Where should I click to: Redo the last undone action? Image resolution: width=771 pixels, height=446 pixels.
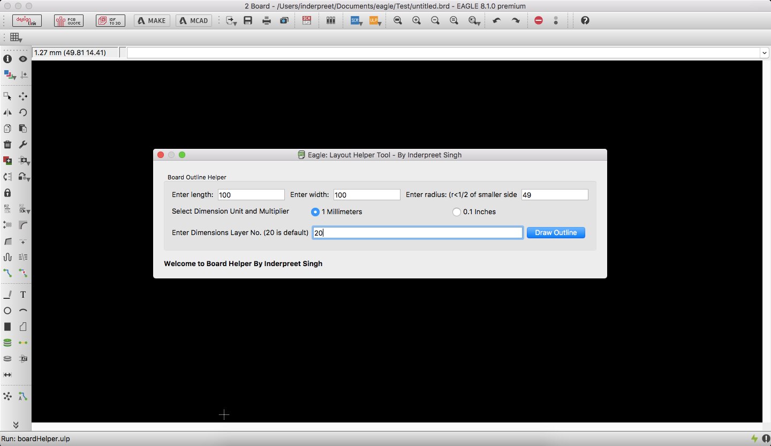tap(516, 20)
